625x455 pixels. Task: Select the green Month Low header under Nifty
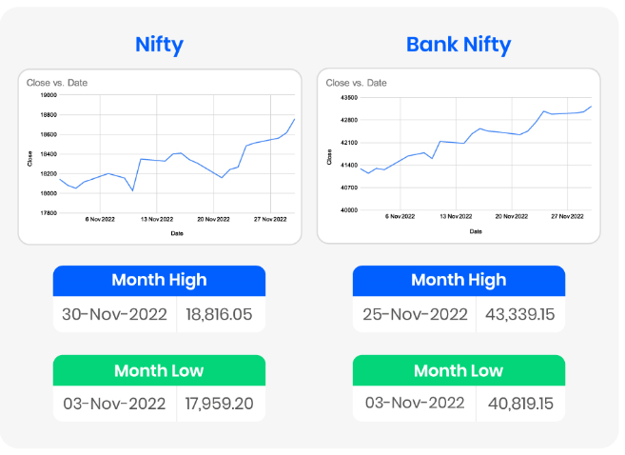(159, 370)
